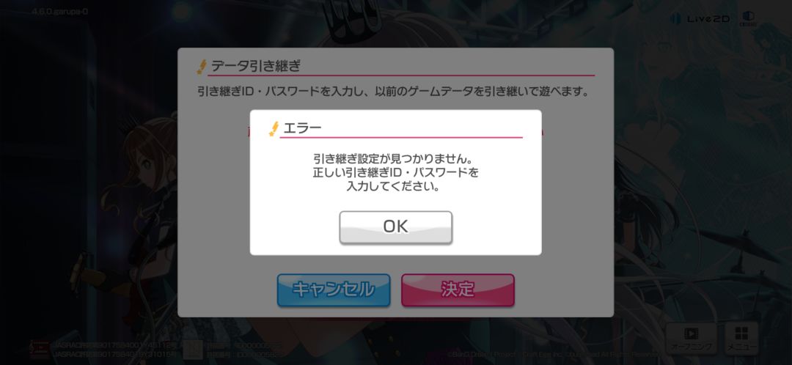Screen dimensions: 792x365
Task: Click the guitar icon beside エラー
Action: [x=274, y=129]
